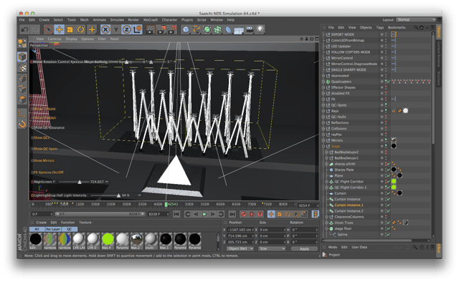Open the material manager Texture menu

pyautogui.click(x=85, y=223)
